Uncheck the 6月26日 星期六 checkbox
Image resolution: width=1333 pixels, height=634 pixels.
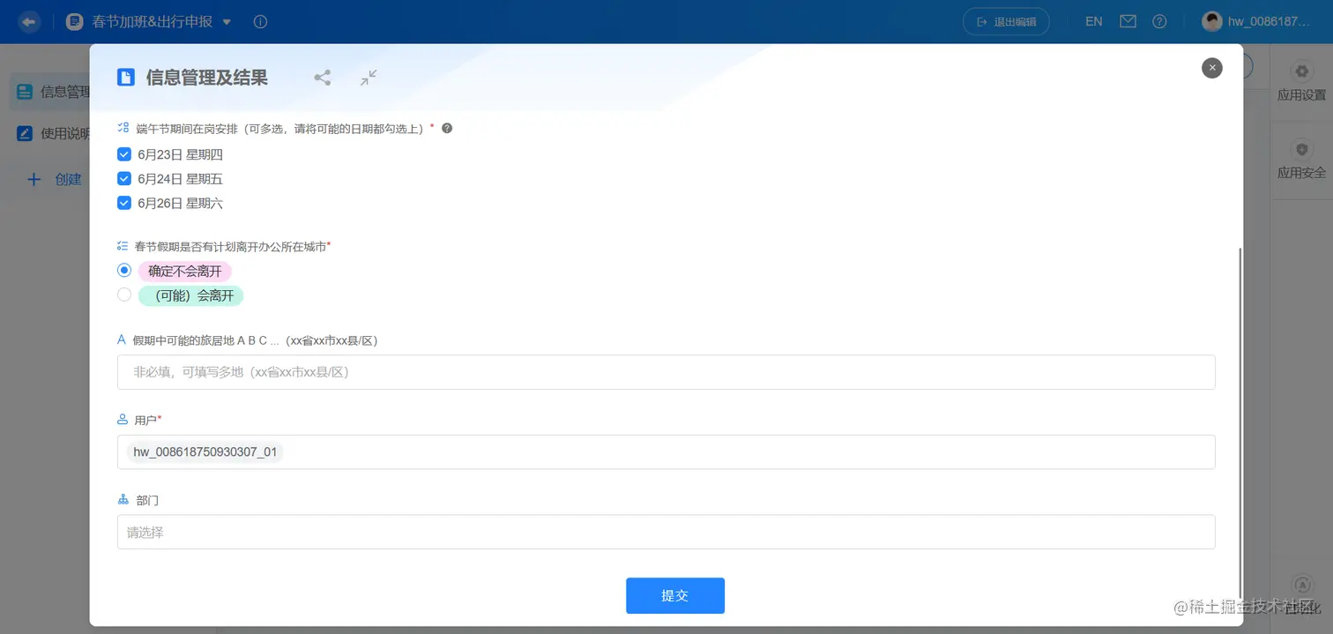point(124,203)
